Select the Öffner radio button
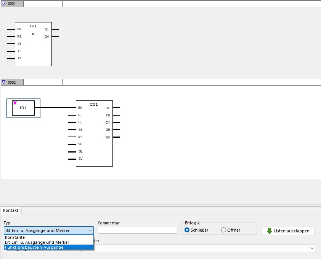 223,230
